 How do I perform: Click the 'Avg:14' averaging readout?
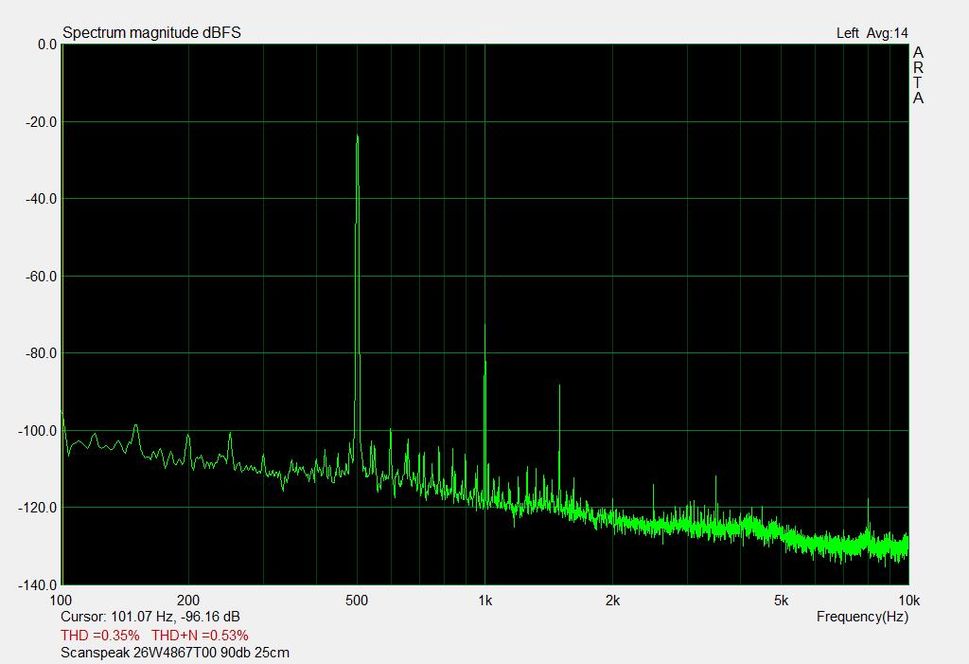pos(887,33)
